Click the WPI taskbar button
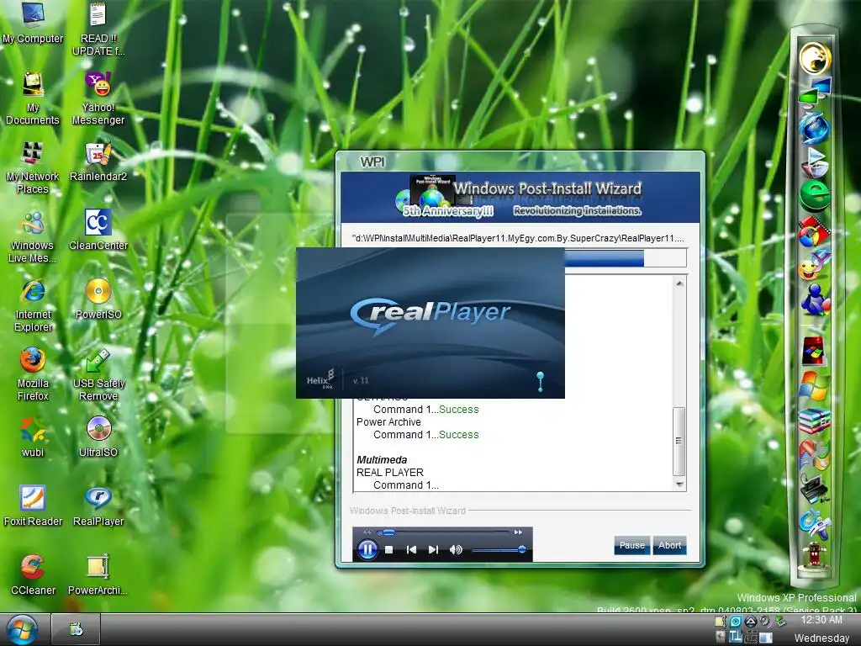The height and width of the screenshot is (646, 861). tap(76, 629)
